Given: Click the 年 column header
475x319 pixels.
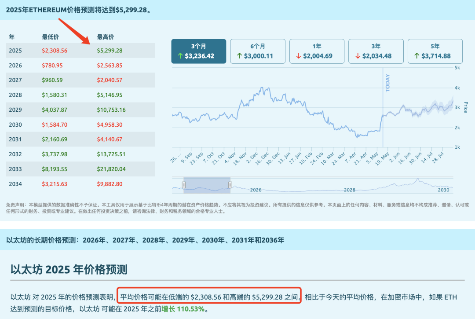Looking at the screenshot, I should click(x=12, y=37).
